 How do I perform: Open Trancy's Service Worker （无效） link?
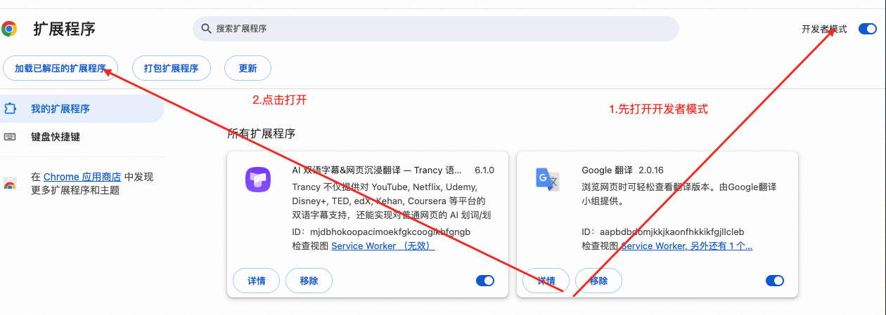pyautogui.click(x=383, y=246)
